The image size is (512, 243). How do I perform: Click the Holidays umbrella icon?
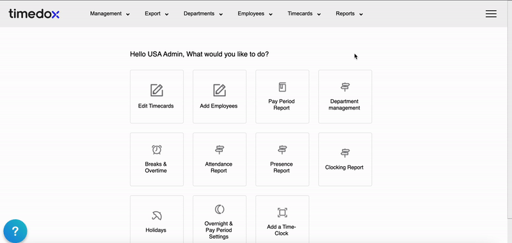point(157,216)
